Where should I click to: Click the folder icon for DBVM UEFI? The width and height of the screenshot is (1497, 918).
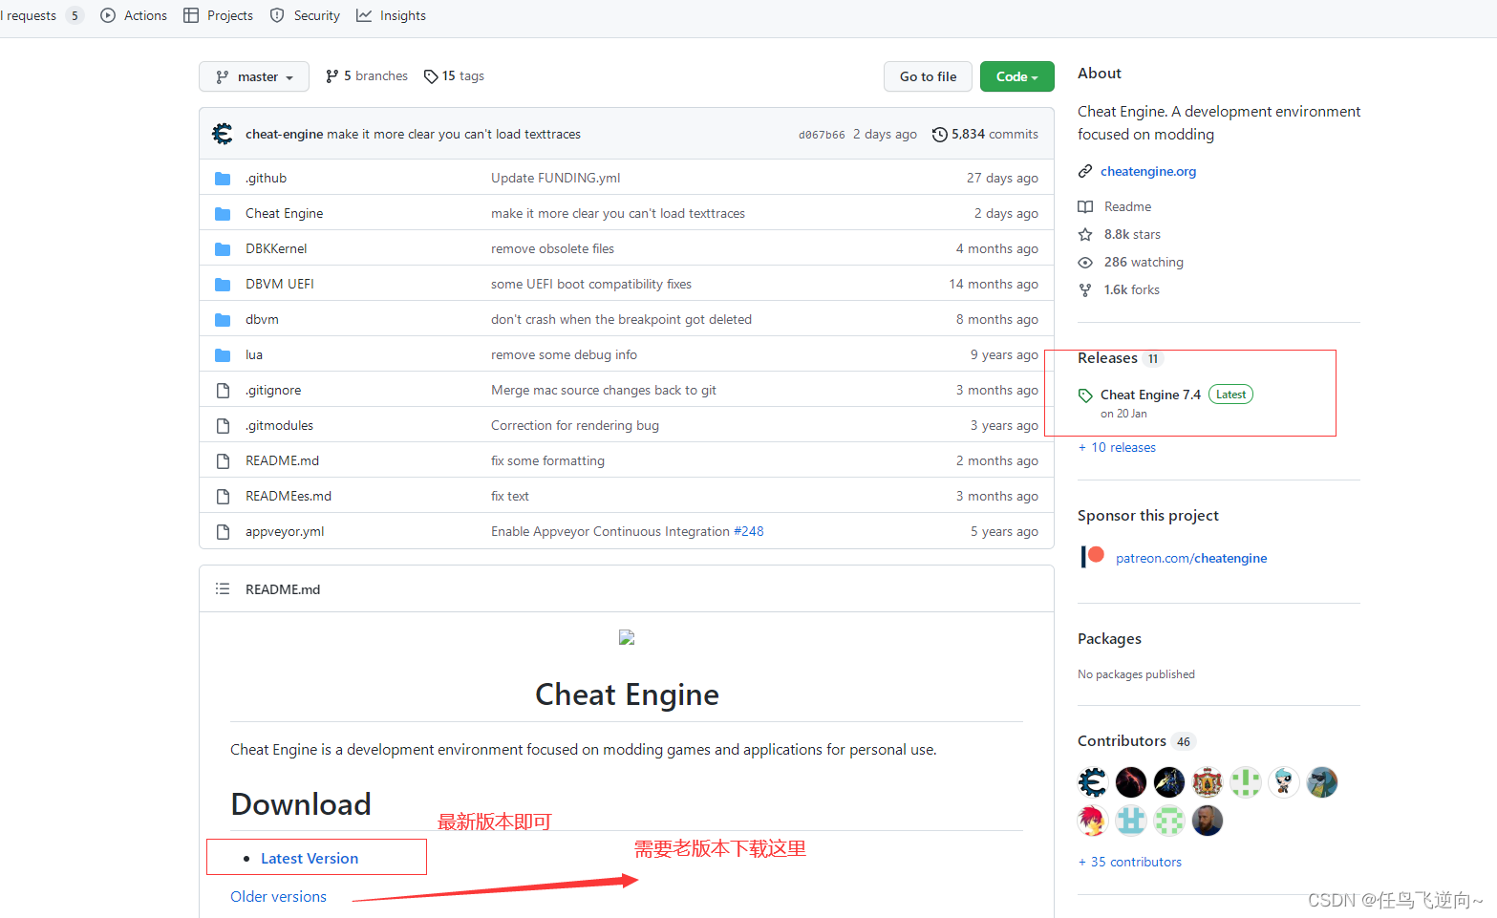pos(223,285)
